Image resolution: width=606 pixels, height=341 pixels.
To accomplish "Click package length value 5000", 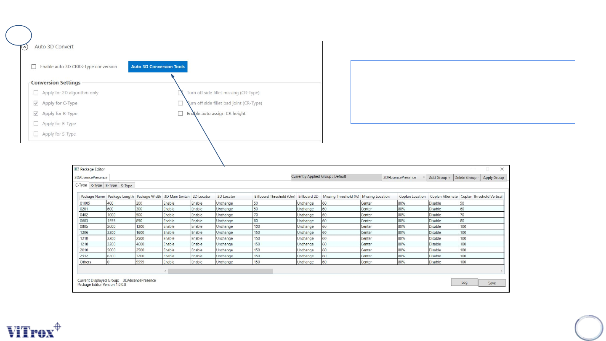I will [x=121, y=250].
